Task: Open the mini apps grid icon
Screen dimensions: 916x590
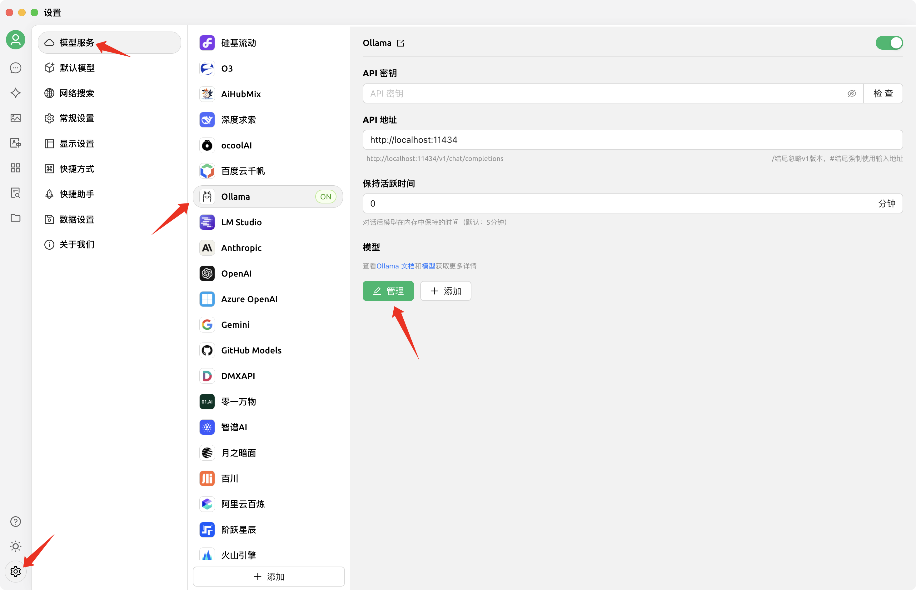Action: pyautogui.click(x=16, y=168)
